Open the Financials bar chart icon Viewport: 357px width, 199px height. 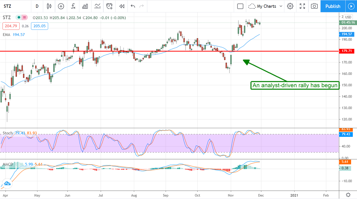pyautogui.click(x=85, y=6)
